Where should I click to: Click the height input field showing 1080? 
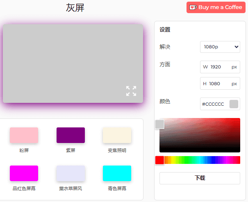click(x=216, y=84)
